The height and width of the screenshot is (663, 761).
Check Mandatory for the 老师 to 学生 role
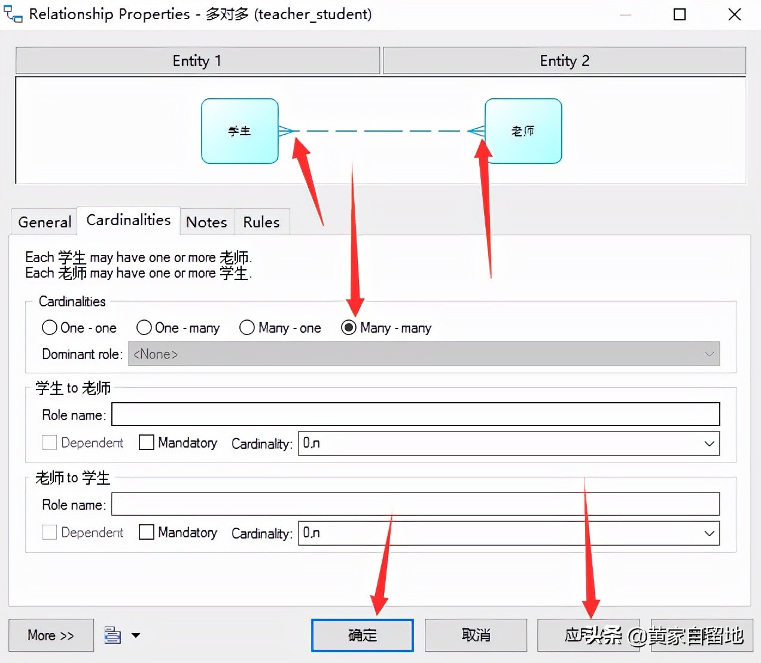coord(147,532)
